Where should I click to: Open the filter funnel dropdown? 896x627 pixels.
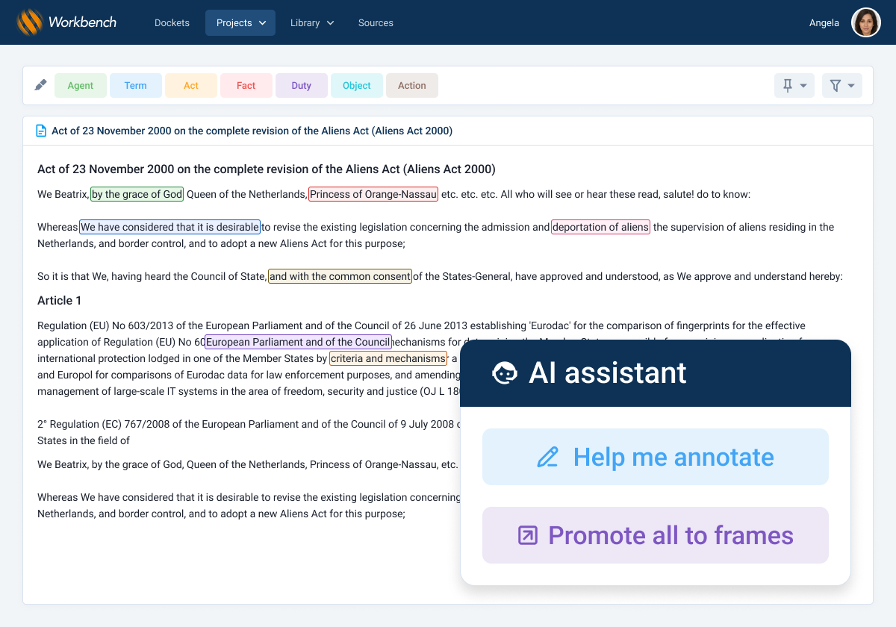click(841, 86)
